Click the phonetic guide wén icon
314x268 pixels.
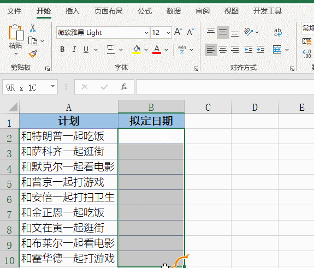(182, 50)
